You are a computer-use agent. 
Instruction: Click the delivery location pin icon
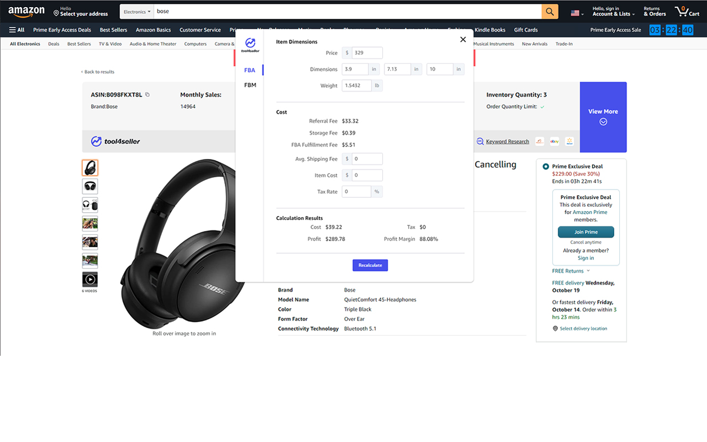(555, 329)
